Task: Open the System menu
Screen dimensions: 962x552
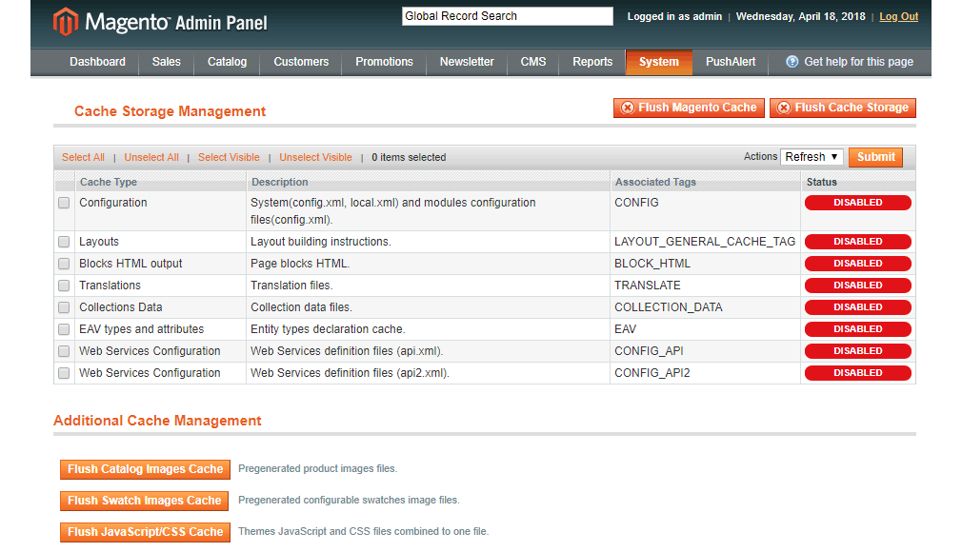Action: [x=659, y=62]
